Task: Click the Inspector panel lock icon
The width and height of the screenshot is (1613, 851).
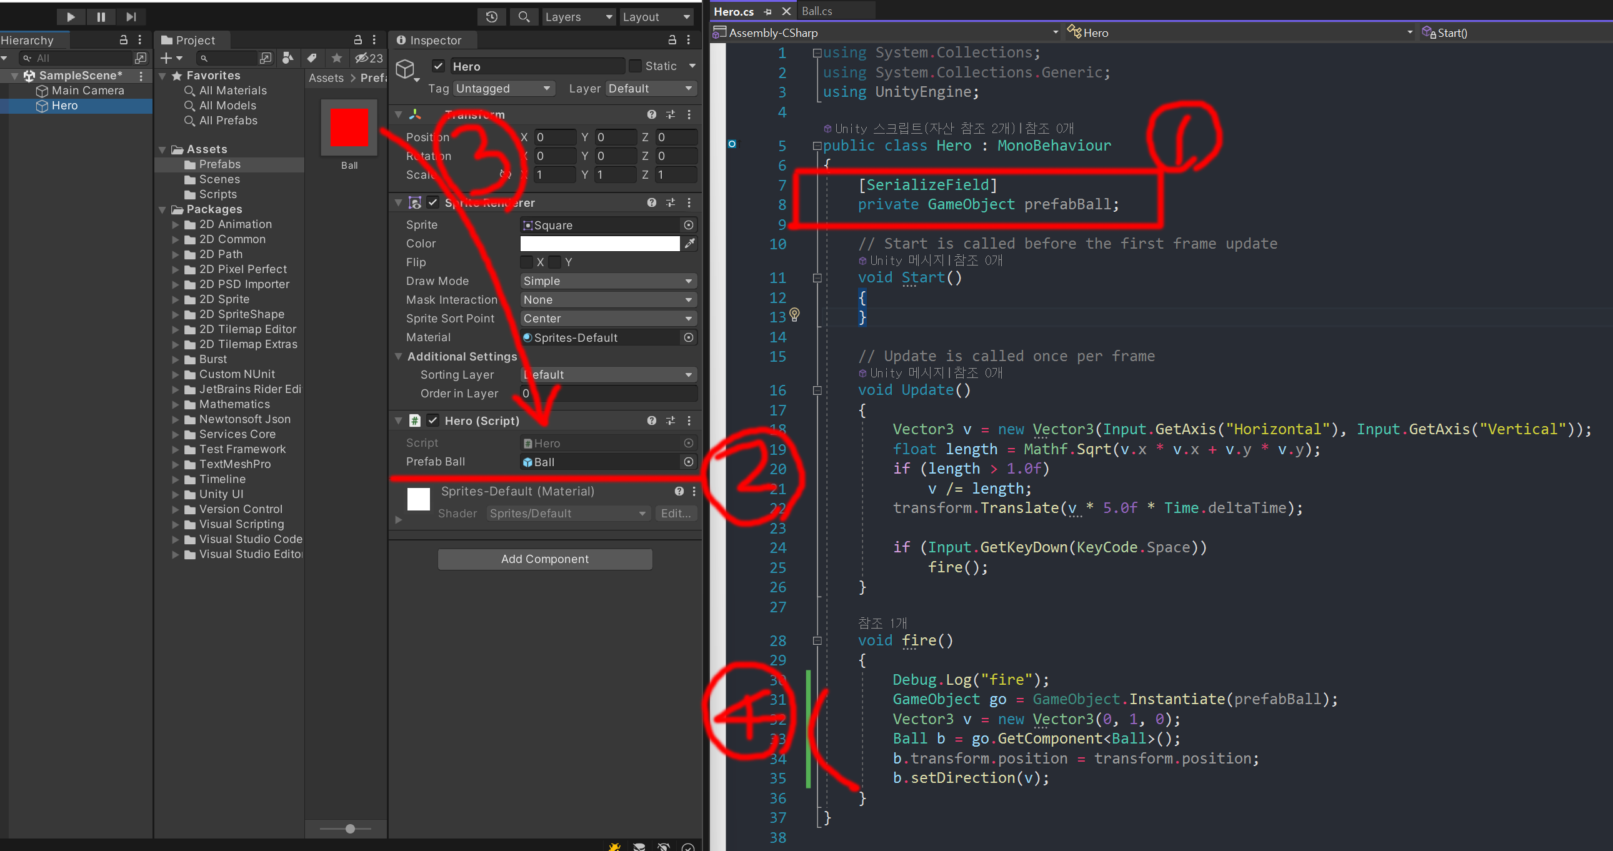Action: pyautogui.click(x=672, y=40)
